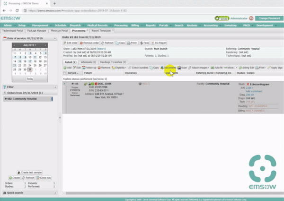Toggle the select-all checkbox in Service header

click(64, 73)
